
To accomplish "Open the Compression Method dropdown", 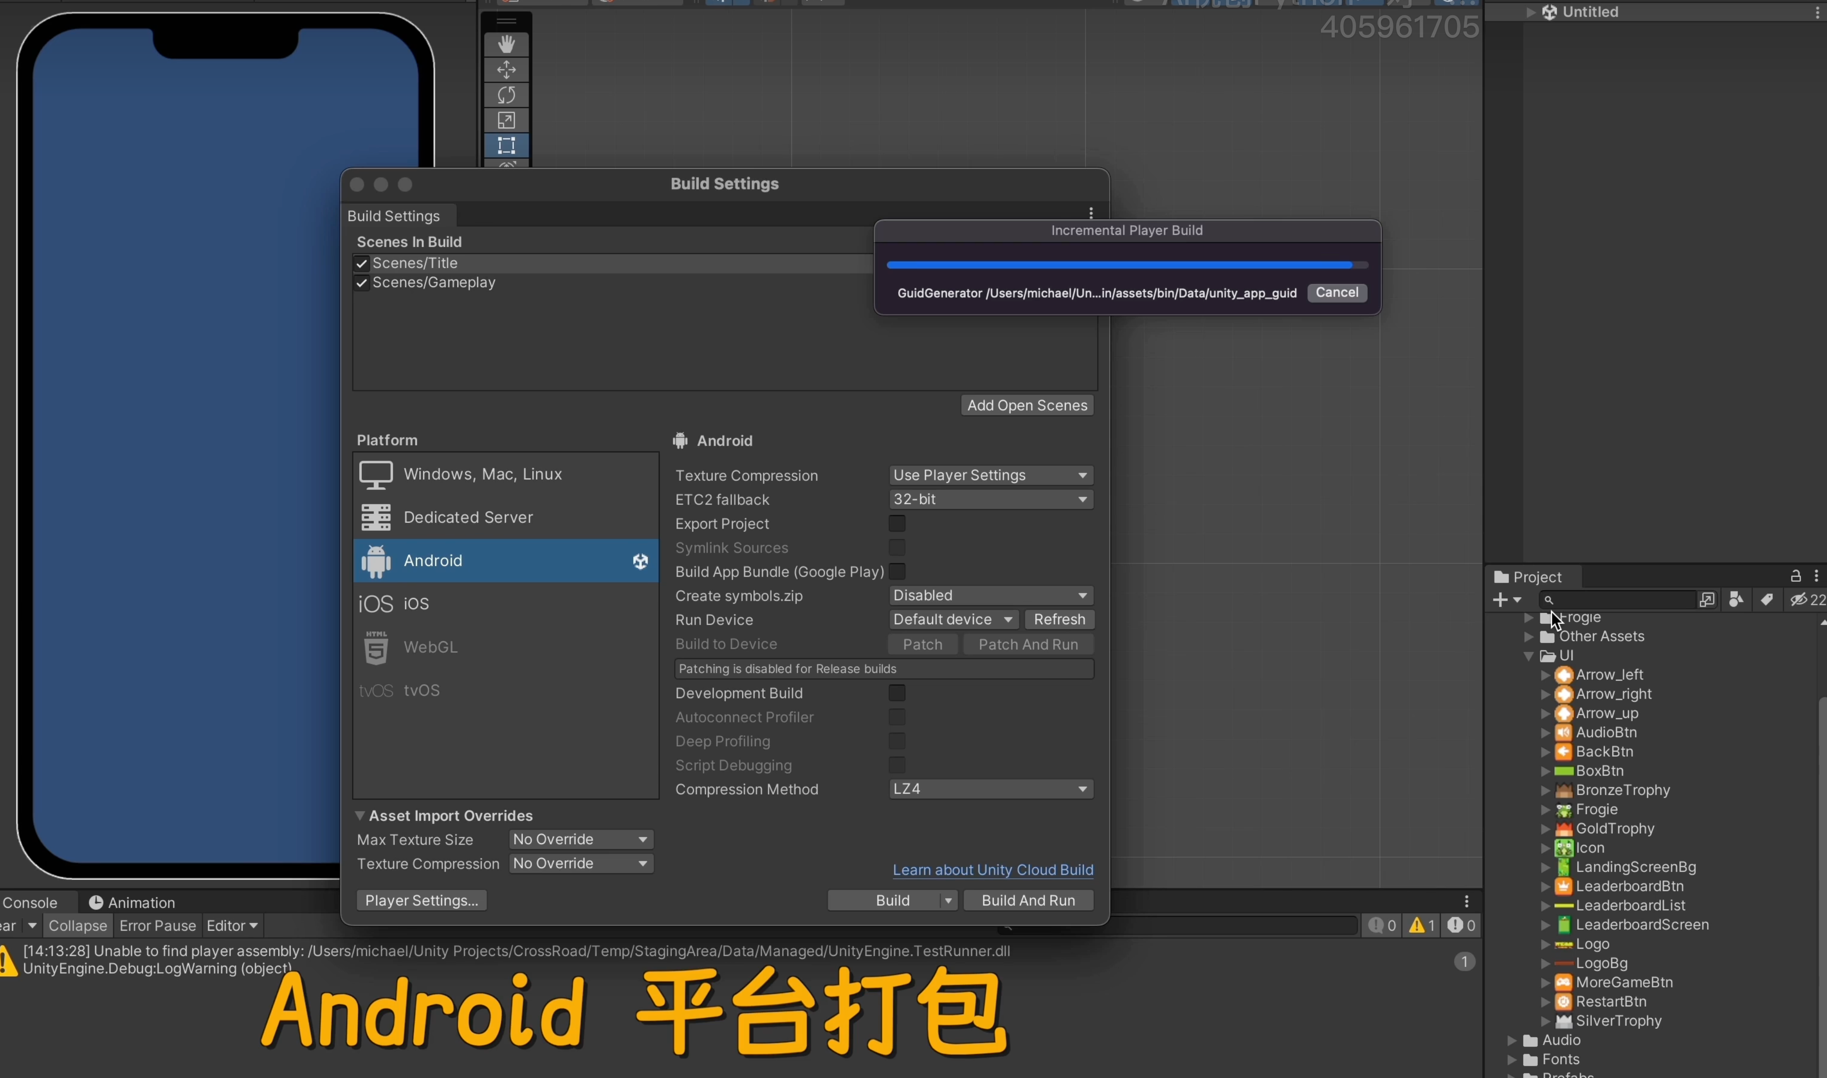I will 991,789.
